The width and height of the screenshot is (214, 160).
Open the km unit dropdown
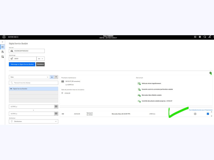pyautogui.click(x=41, y=59)
